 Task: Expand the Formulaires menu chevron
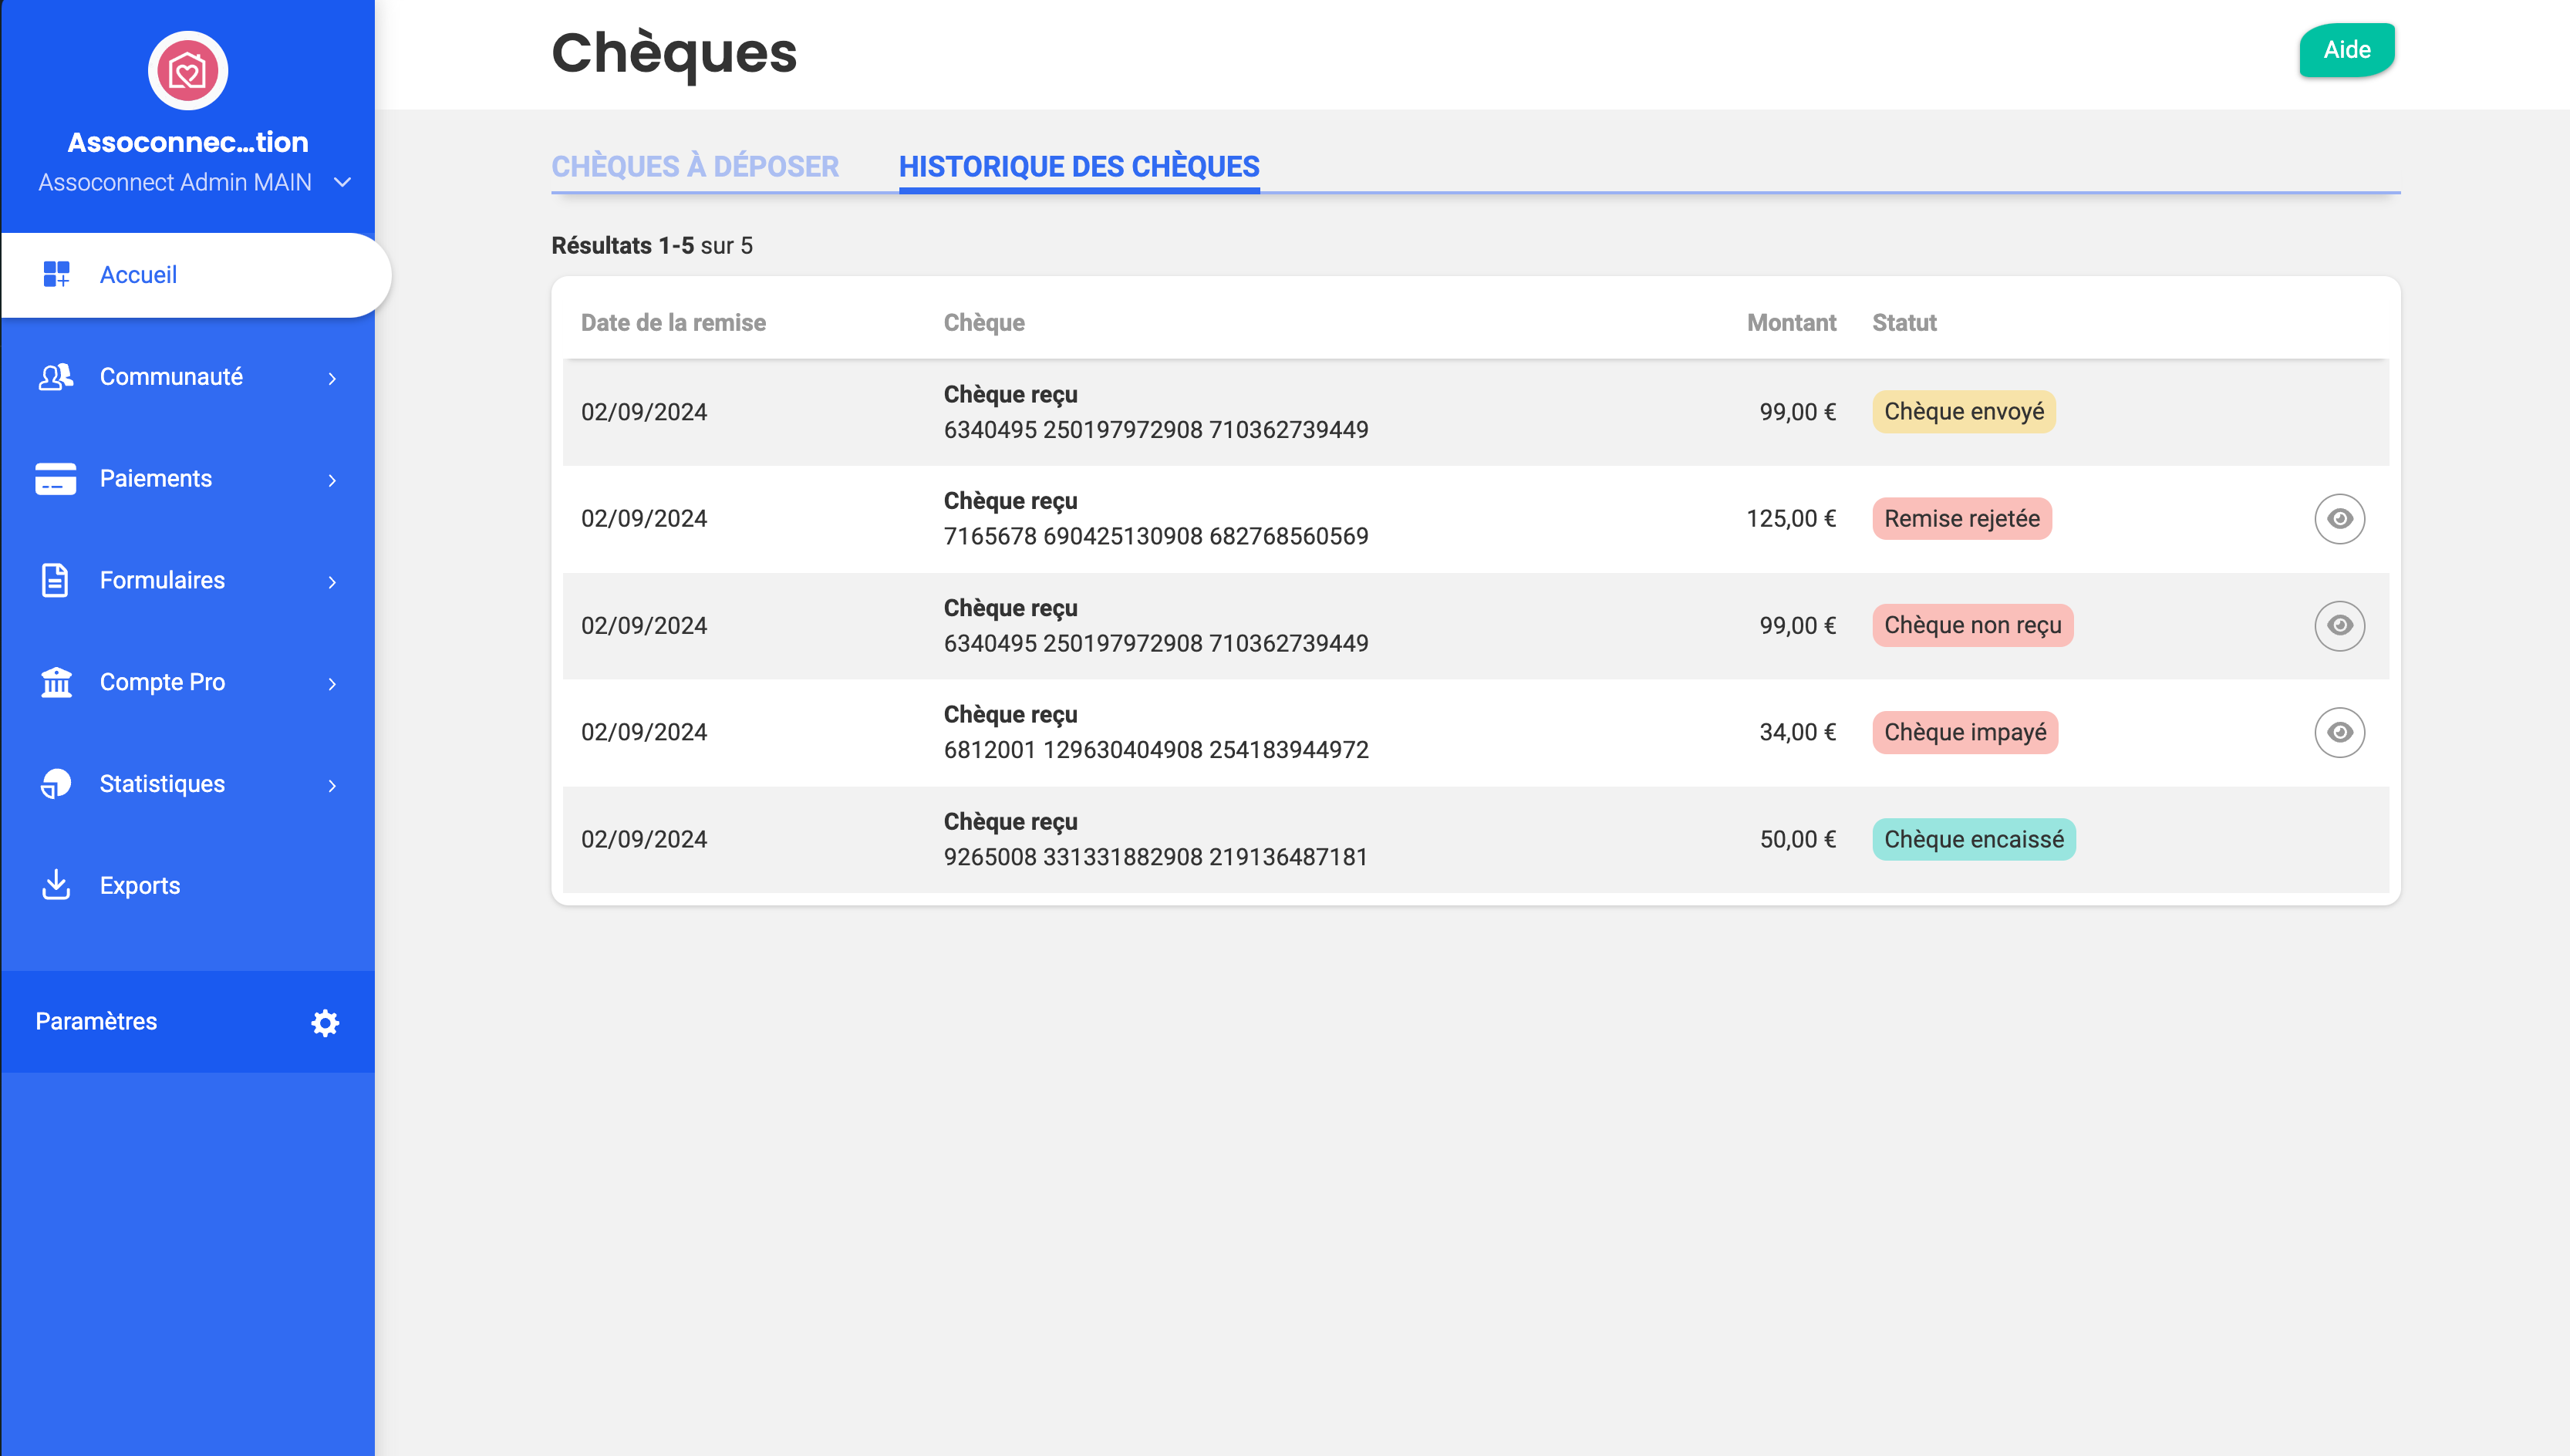point(332,582)
